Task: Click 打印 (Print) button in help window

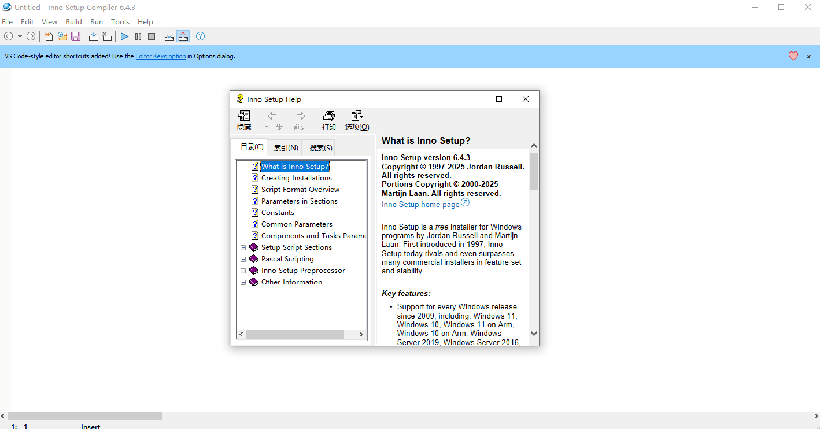Action: point(329,121)
